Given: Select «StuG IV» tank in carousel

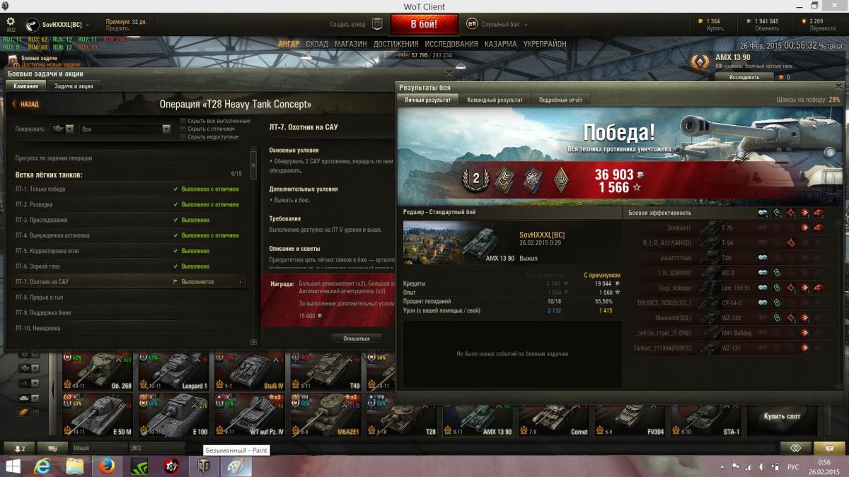Looking at the screenshot, I should (250, 372).
